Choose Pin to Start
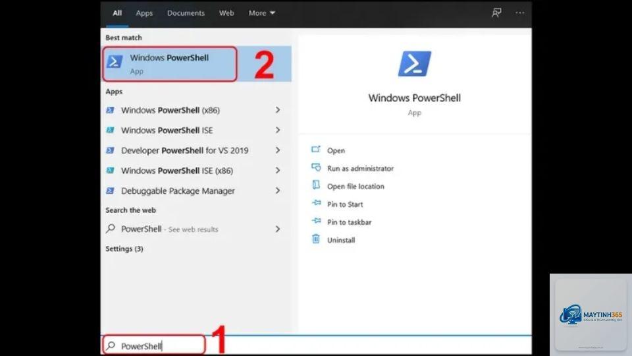The image size is (632, 356). [345, 204]
